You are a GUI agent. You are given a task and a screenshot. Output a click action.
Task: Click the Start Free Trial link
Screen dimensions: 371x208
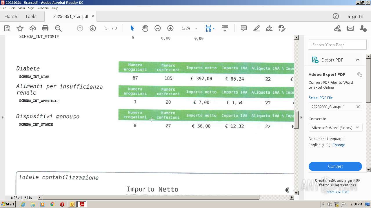click(x=337, y=192)
